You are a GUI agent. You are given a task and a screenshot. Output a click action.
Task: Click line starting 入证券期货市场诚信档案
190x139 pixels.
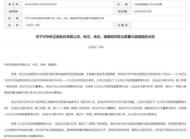coord(95,130)
